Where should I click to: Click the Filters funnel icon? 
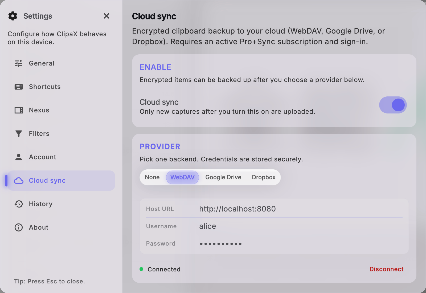[19, 134]
